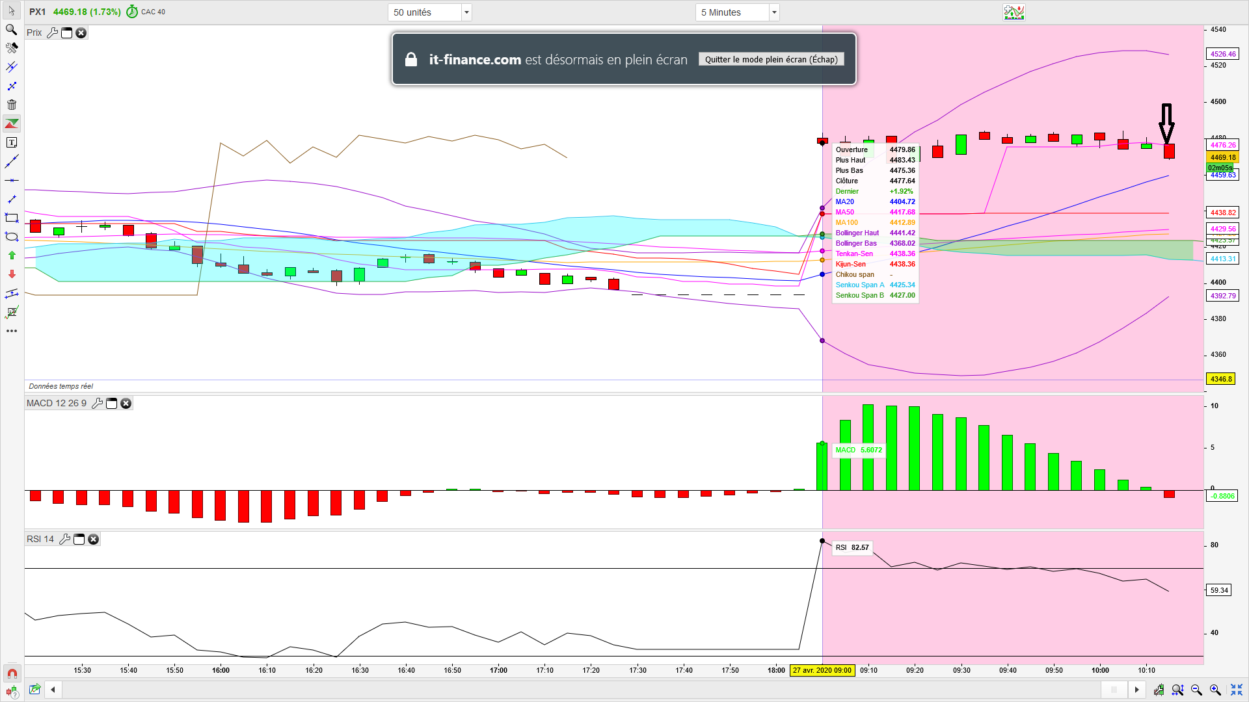Select the magnifier zoom tool in sidebar
The height and width of the screenshot is (702, 1249).
click(x=12, y=30)
